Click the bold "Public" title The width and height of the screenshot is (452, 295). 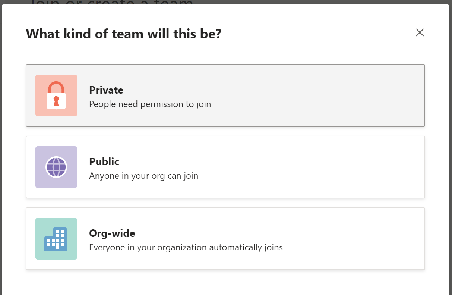pyautogui.click(x=104, y=162)
